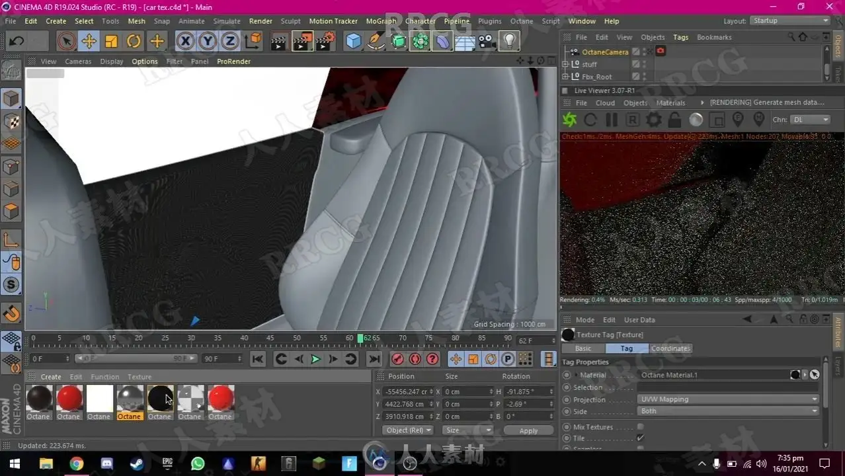Toggle X axis lock
Viewport: 845px width, 476px height.
coord(186,42)
